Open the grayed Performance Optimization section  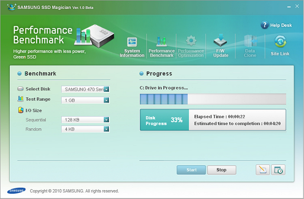[191, 47]
